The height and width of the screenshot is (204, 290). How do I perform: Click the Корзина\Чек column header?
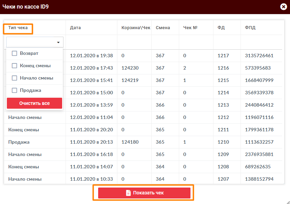tap(136, 28)
